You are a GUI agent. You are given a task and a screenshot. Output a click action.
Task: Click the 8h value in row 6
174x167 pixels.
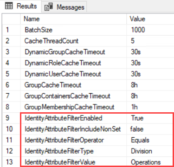click(150, 85)
